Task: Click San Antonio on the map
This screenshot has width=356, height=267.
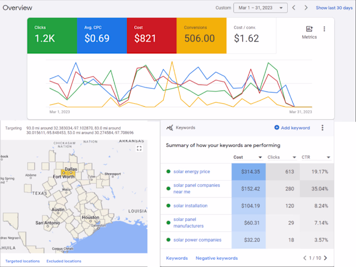Action: pos(48,223)
